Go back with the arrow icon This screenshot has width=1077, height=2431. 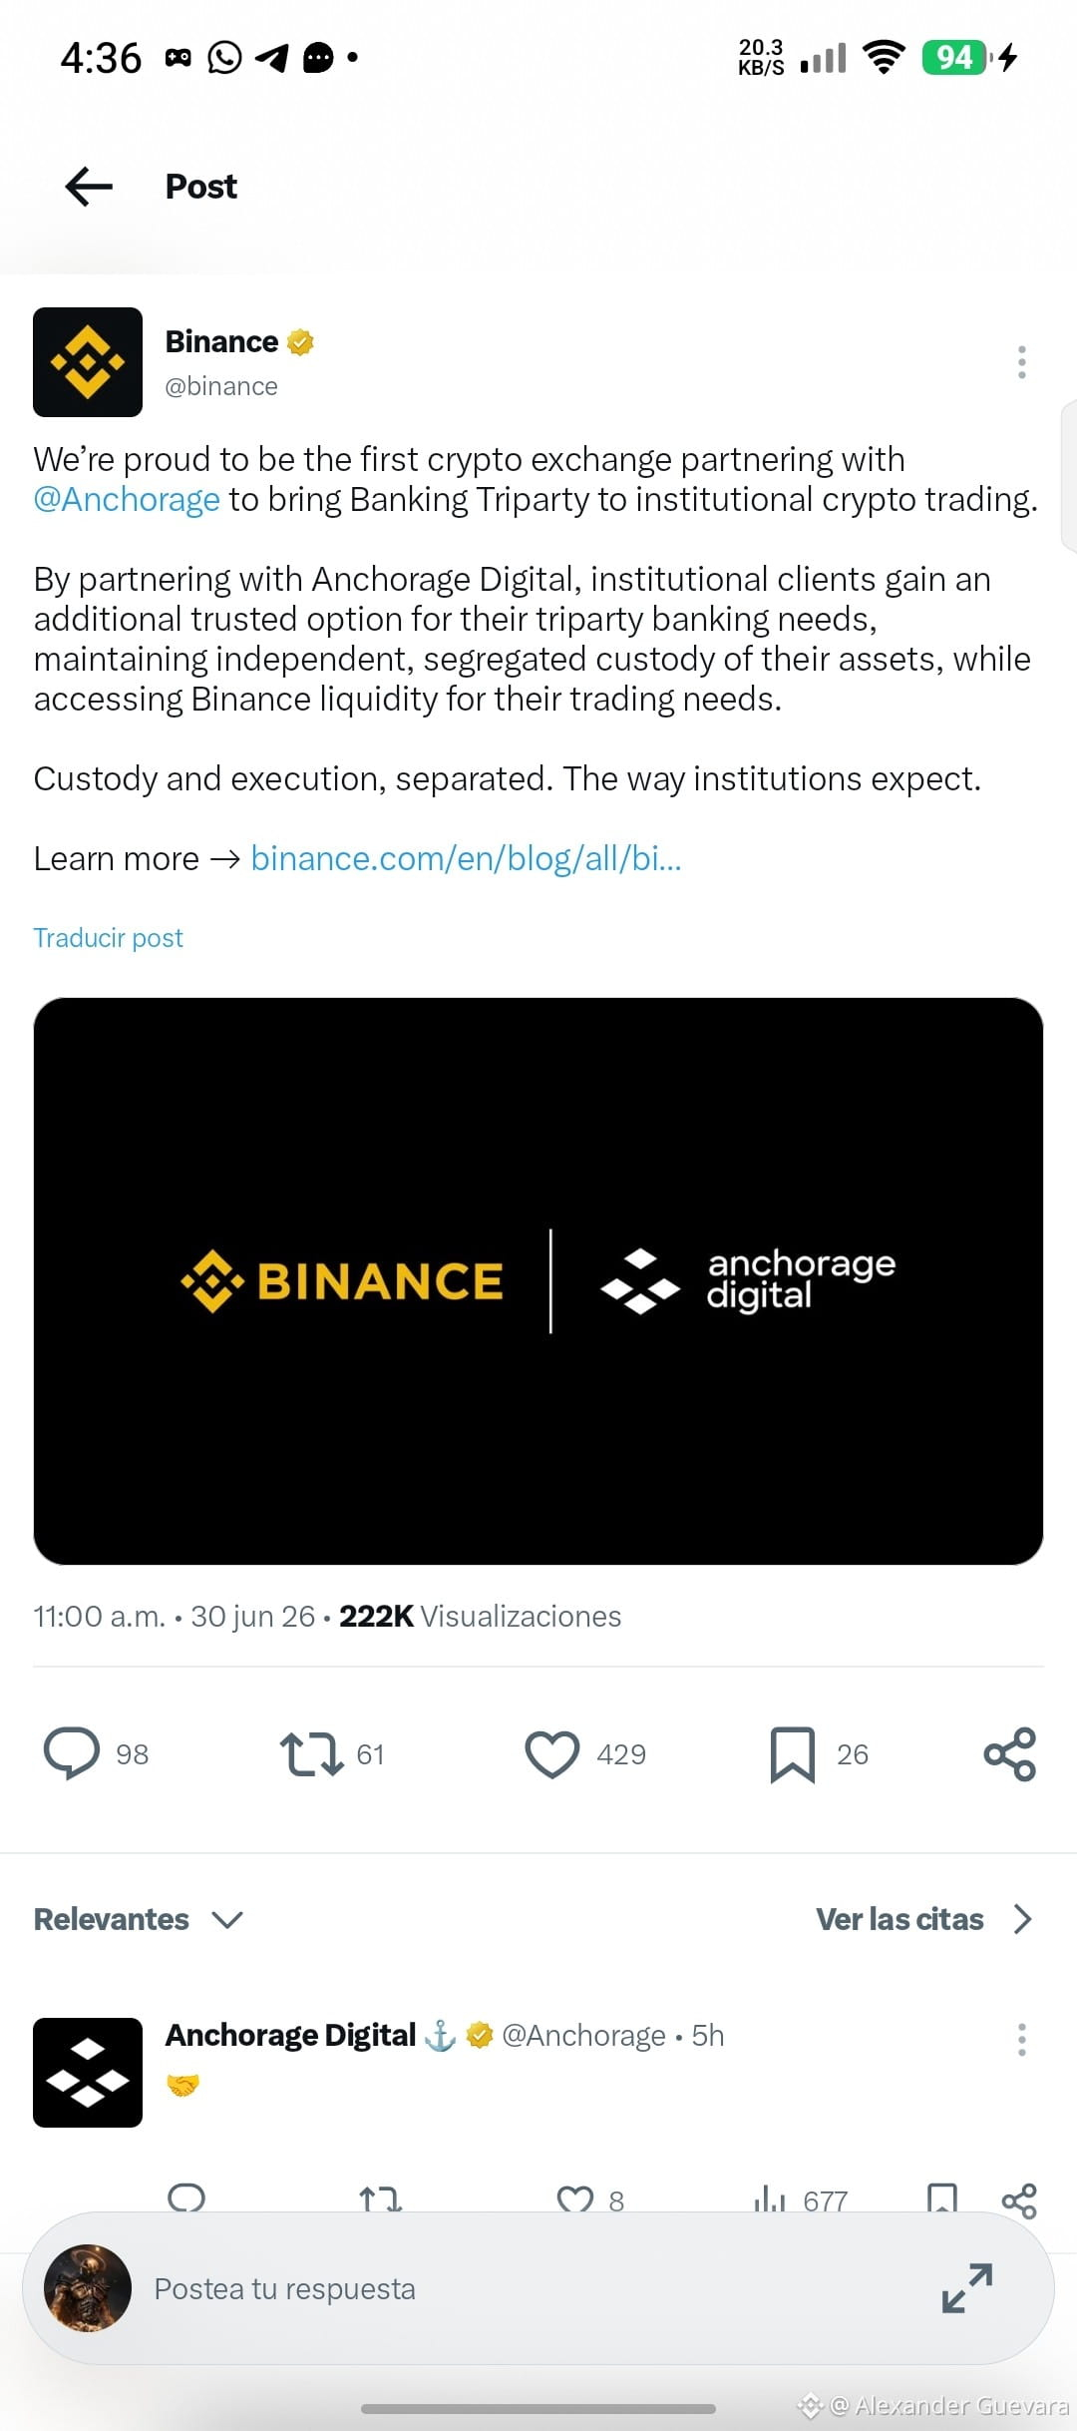[x=89, y=187]
